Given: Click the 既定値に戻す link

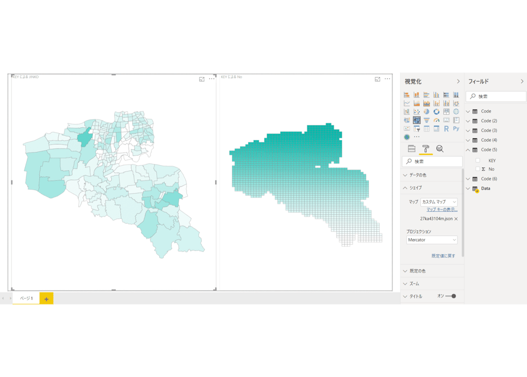Looking at the screenshot, I should (443, 256).
